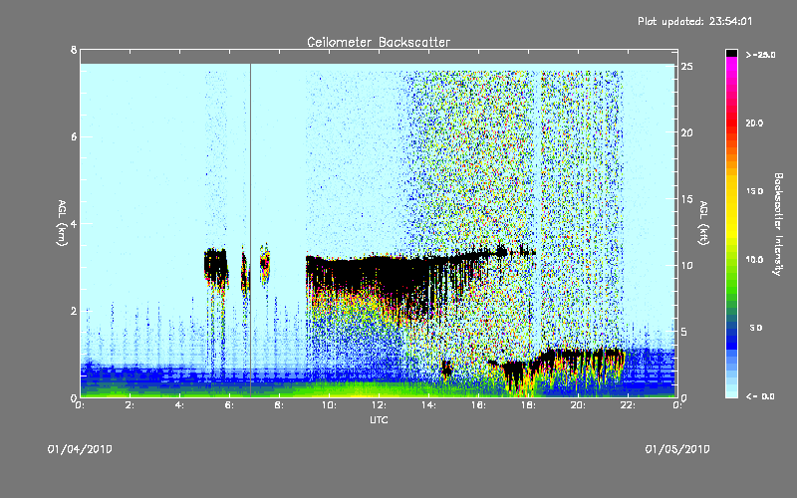
Task: Click the 'AGL (km)' left axis label
Action: pyautogui.click(x=62, y=223)
